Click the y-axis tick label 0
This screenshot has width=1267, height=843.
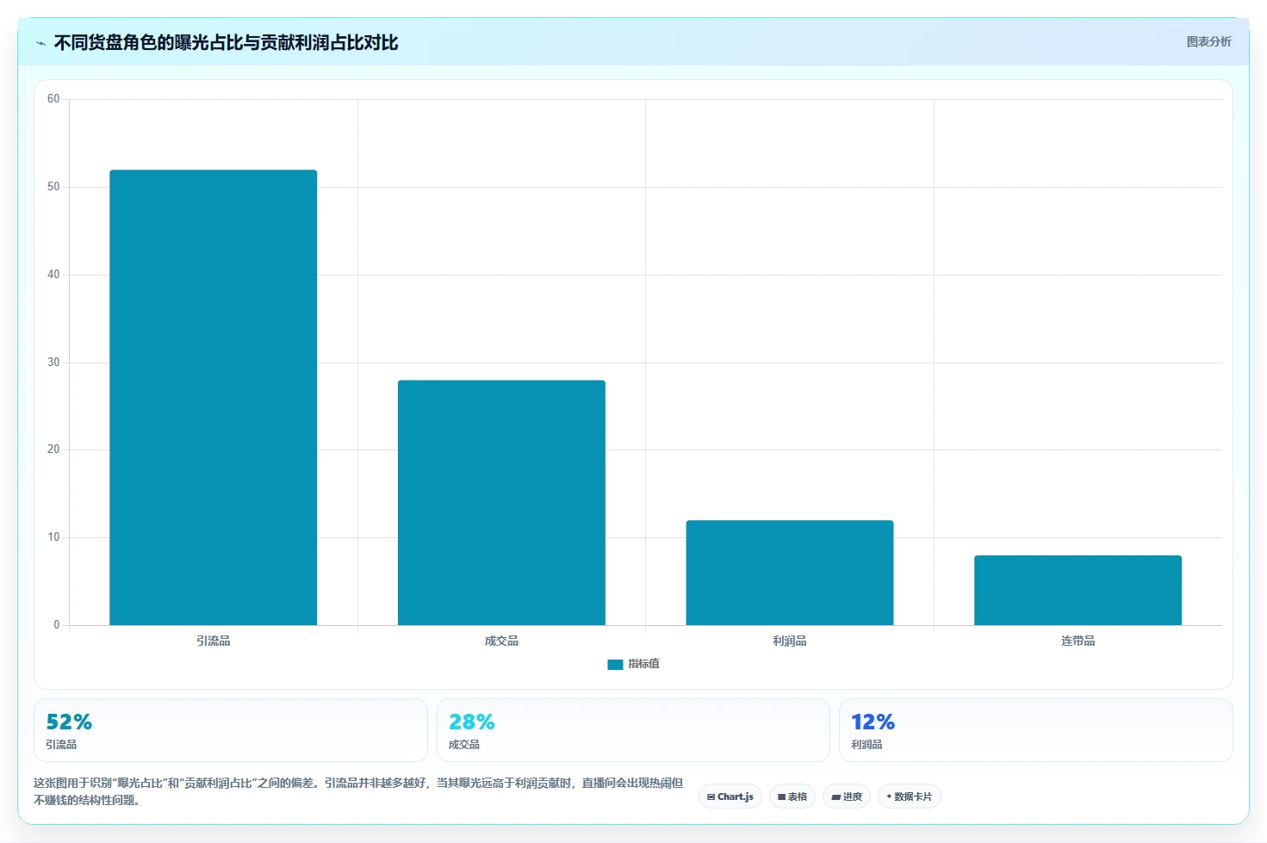(57, 625)
